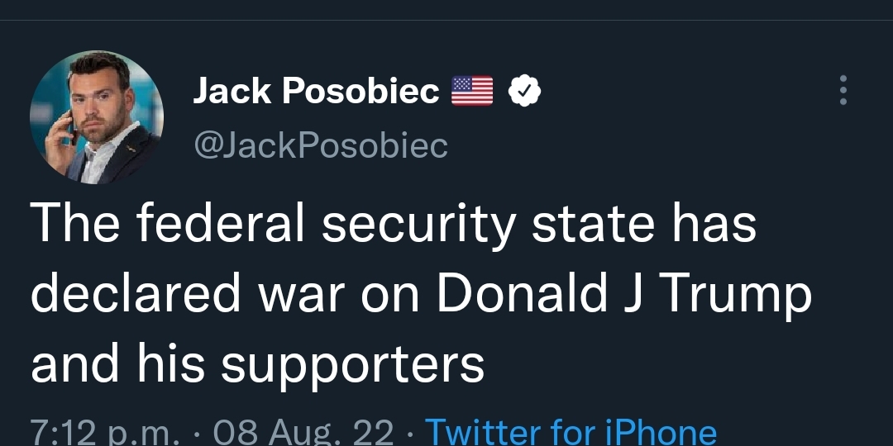Open Jack Posobiec's circular profile picture
This screenshot has width=893, height=446.
(x=97, y=117)
